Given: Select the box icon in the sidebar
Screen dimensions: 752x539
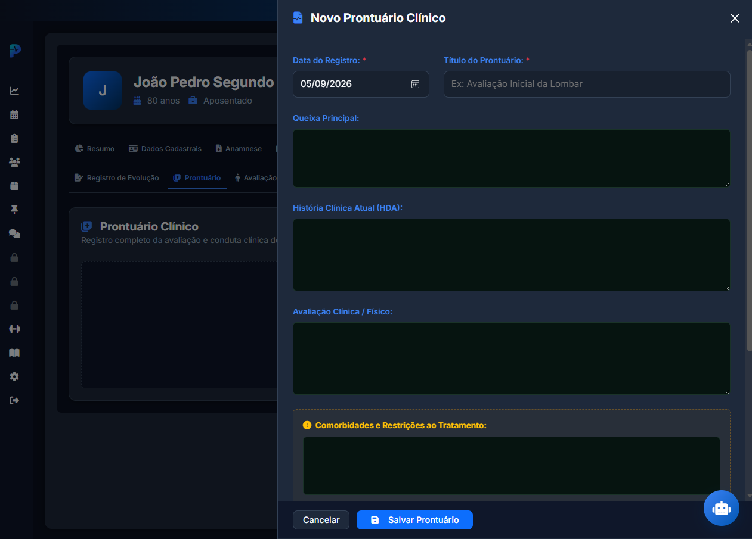Looking at the screenshot, I should coord(14,186).
